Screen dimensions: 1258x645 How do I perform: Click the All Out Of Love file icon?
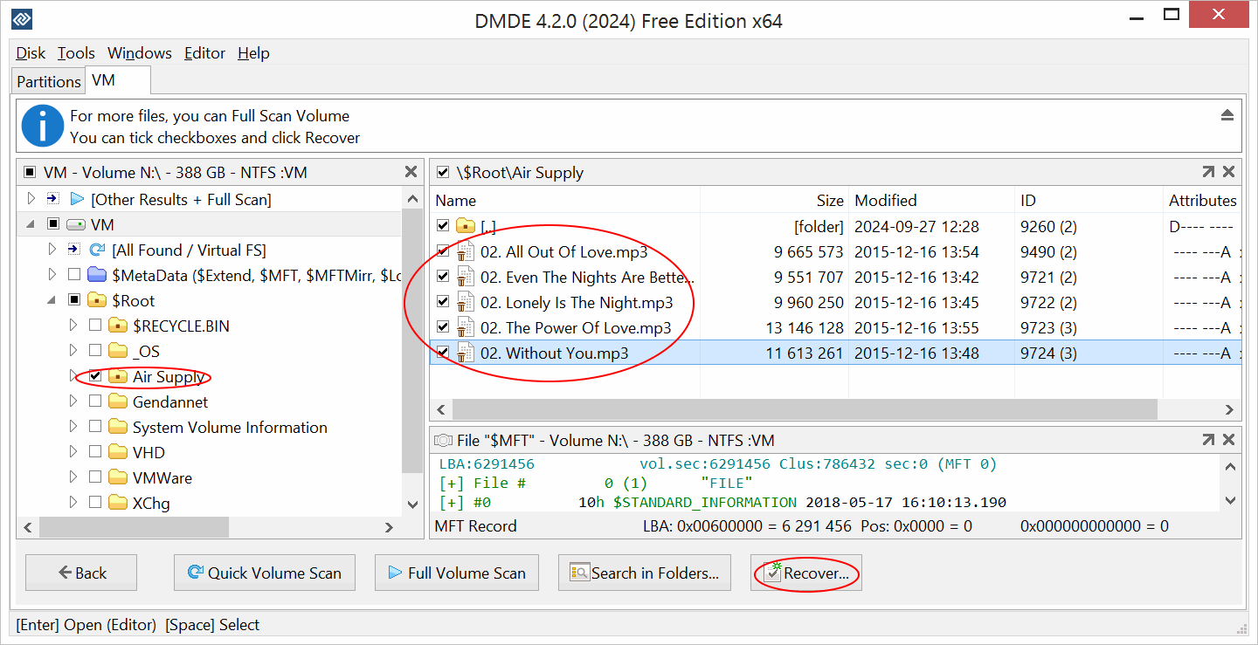click(x=466, y=251)
